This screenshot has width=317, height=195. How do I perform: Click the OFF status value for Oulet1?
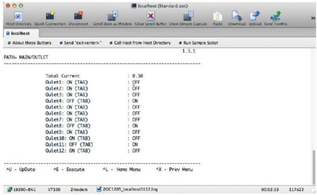pyautogui.click(x=136, y=82)
